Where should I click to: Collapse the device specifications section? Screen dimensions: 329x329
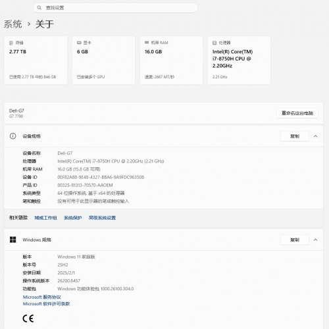[x=315, y=136]
